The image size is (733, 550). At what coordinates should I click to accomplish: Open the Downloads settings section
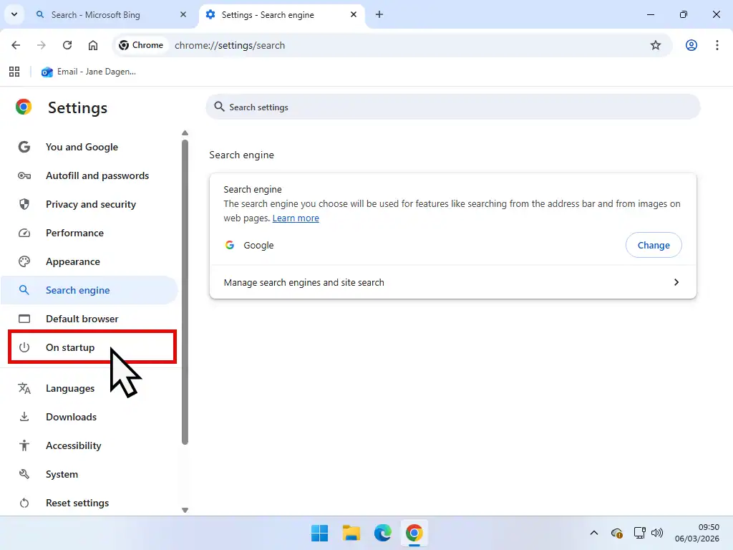[x=71, y=417]
